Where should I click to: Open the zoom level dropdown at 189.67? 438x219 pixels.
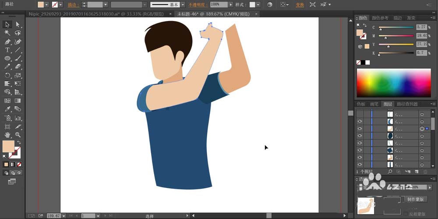coord(64,216)
